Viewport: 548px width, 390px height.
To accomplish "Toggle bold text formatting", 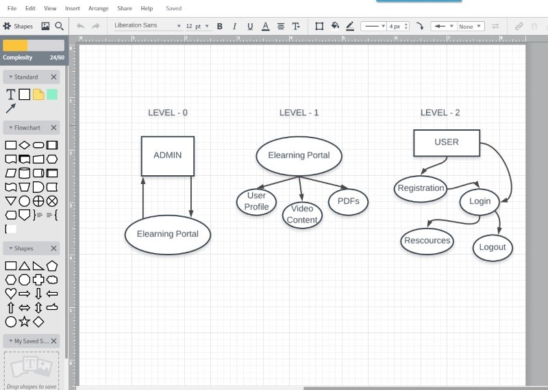I will point(220,26).
